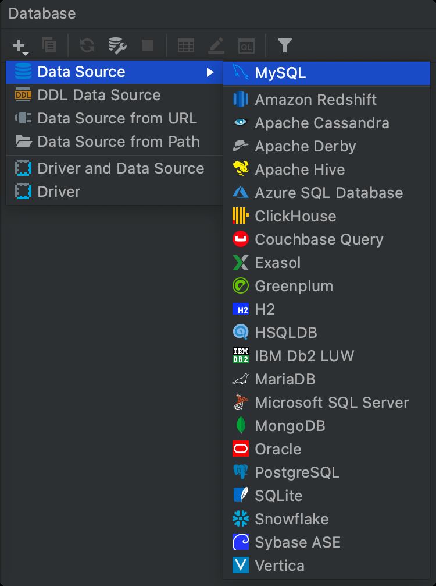Screen dimensions: 436x586
Task: Choose Driver and Data Source option
Action: (120, 169)
